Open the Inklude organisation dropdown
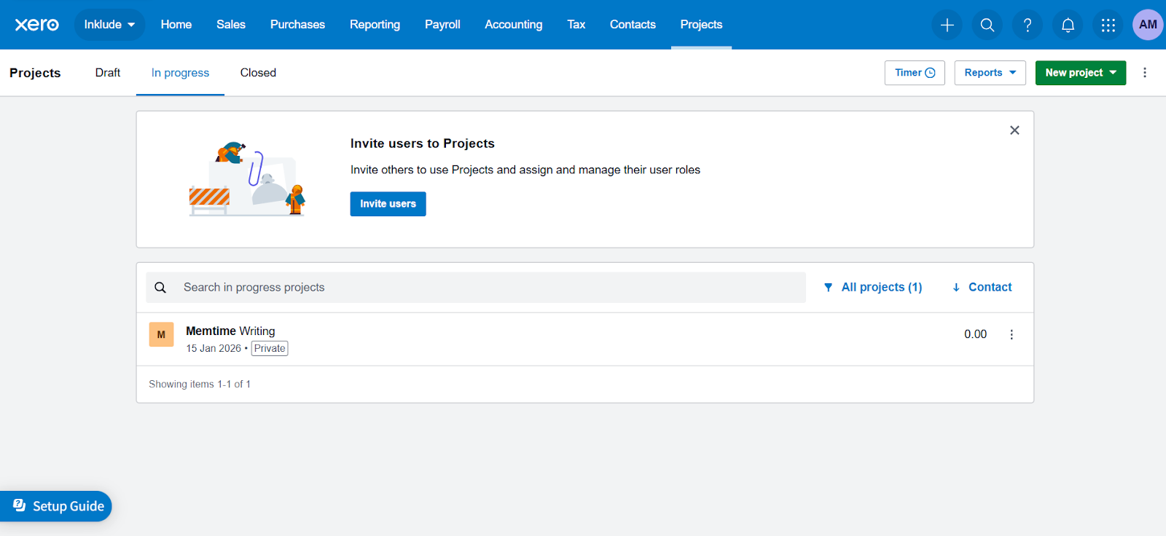The image size is (1166, 536). (109, 25)
